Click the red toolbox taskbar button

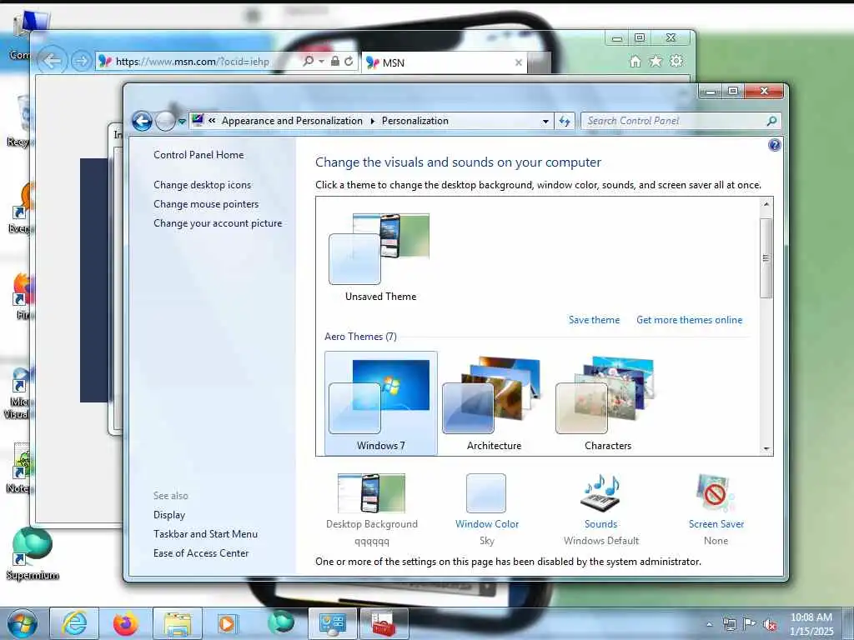point(384,623)
